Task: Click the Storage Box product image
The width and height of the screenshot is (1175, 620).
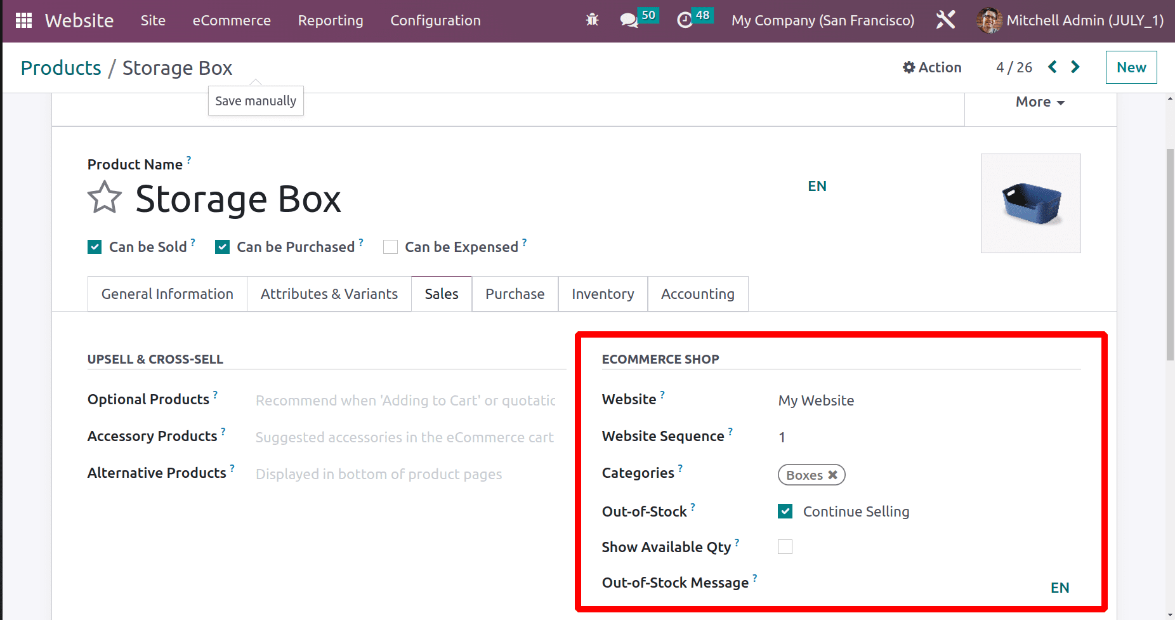Action: click(x=1031, y=203)
